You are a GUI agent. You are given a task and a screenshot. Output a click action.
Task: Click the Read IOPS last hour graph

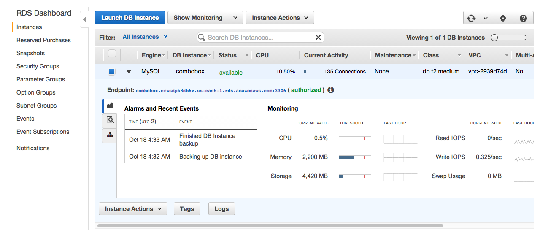coord(524,139)
